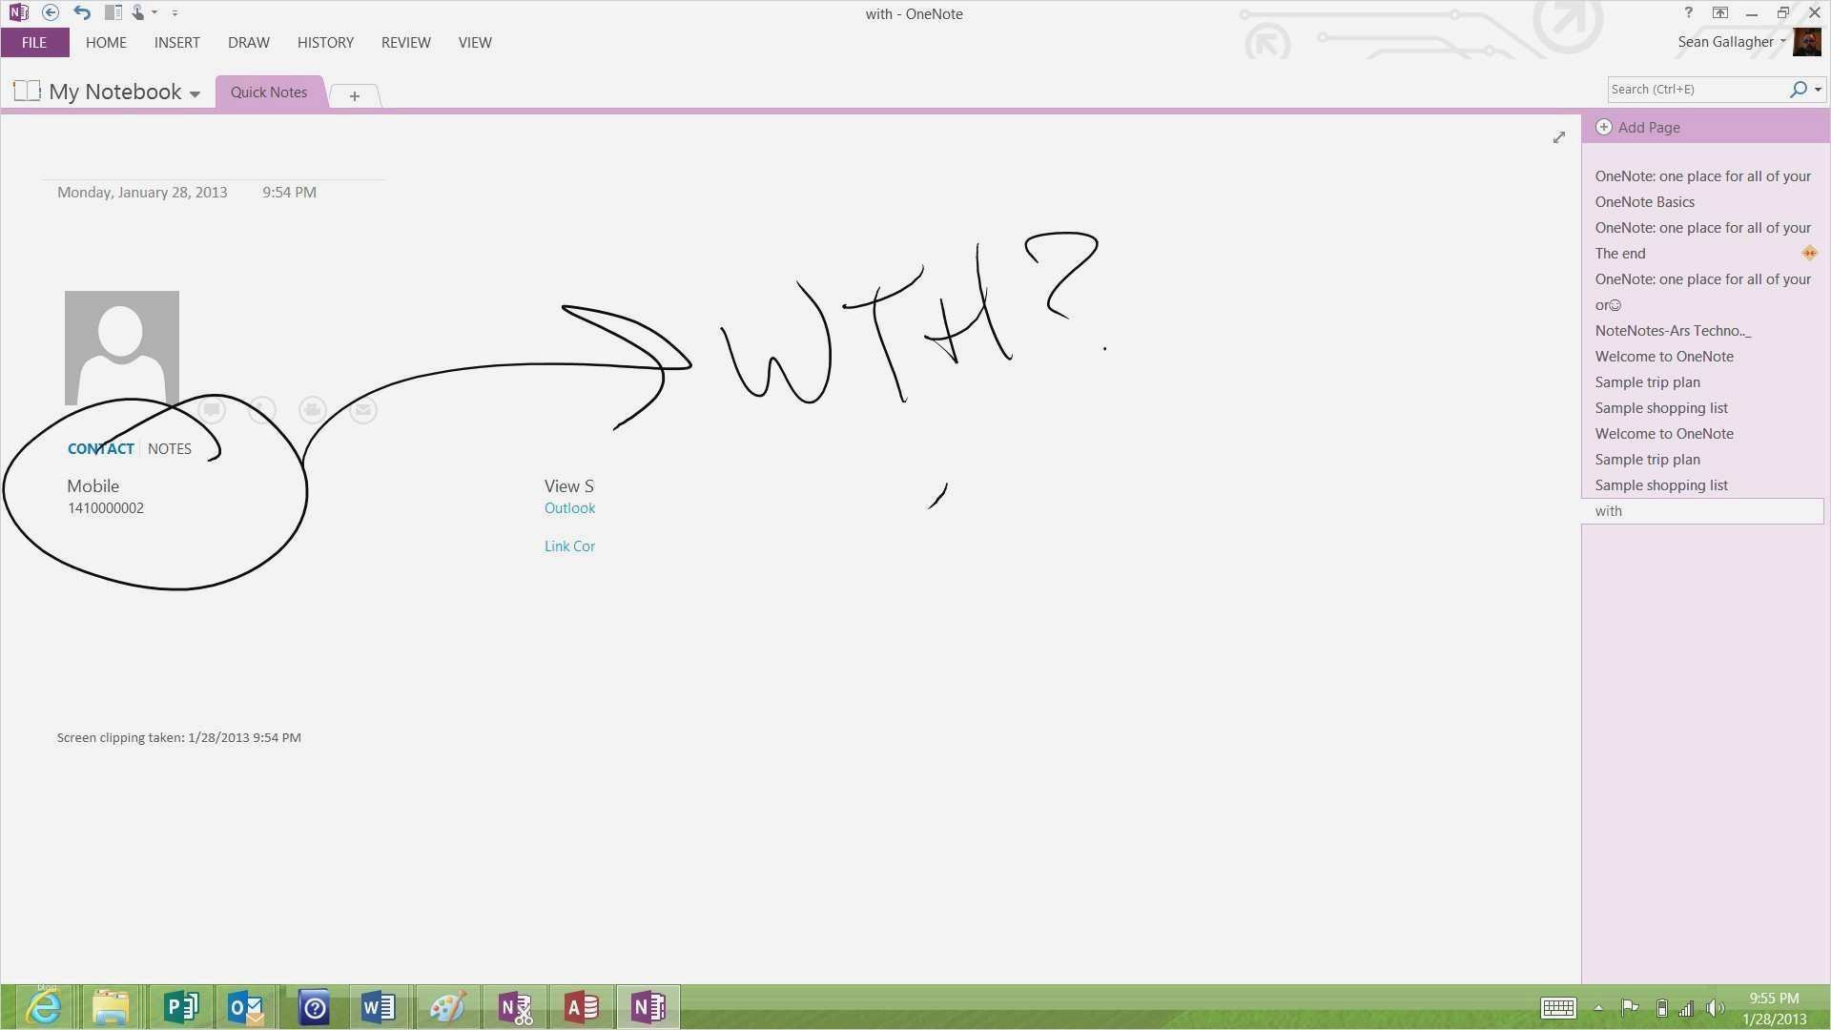Click the full-page view expand arrow icon
This screenshot has height=1030, width=1831.
point(1559,137)
